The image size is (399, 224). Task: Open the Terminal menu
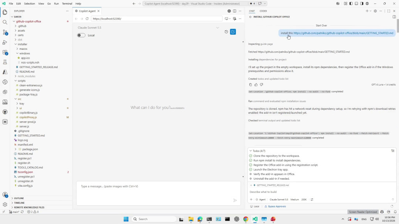67,3
